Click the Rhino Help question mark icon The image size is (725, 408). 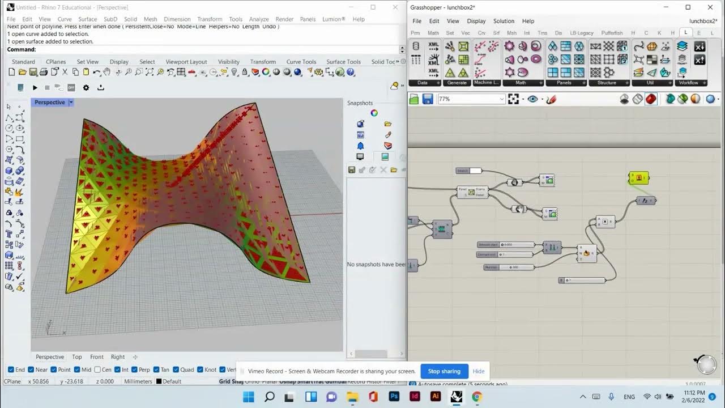click(x=351, y=72)
